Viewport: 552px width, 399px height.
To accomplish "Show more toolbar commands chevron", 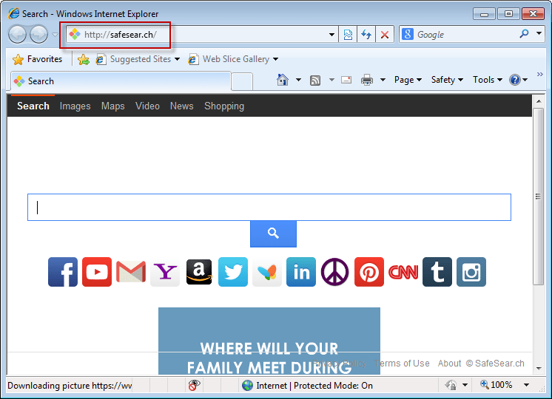I will (539, 74).
